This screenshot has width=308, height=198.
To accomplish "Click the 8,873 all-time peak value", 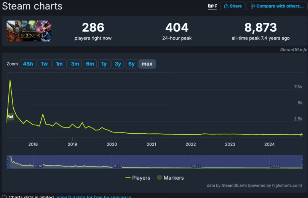I will (x=261, y=27).
